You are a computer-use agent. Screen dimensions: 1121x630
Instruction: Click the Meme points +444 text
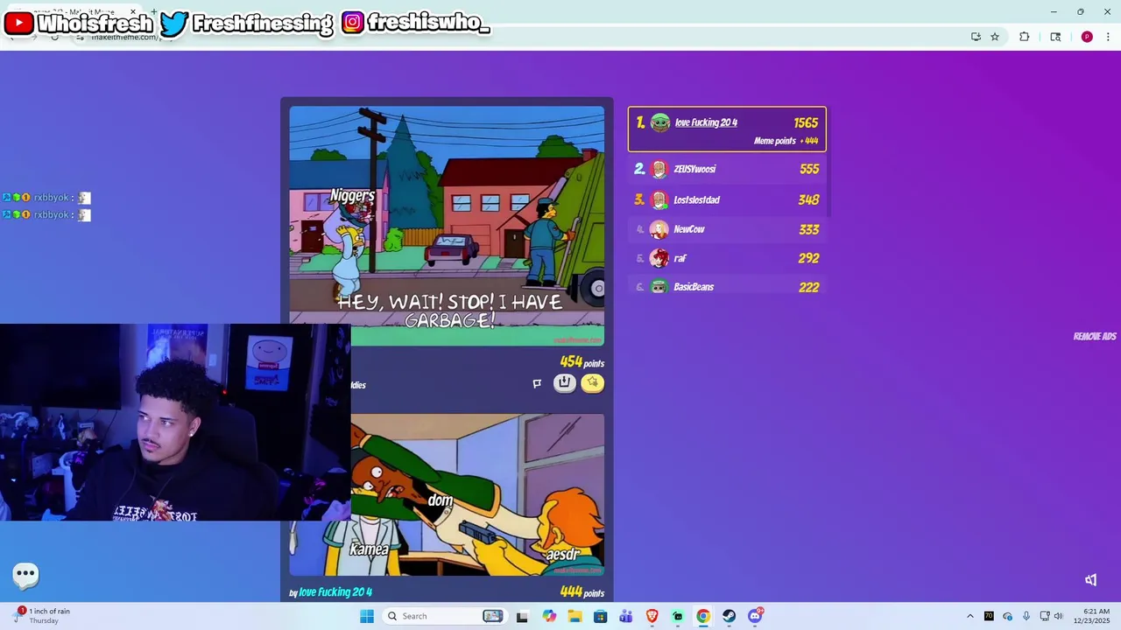coord(786,141)
